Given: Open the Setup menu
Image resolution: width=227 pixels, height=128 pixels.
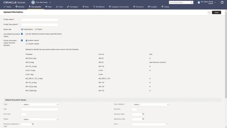Looking at the screenshot, I should click(165, 7).
